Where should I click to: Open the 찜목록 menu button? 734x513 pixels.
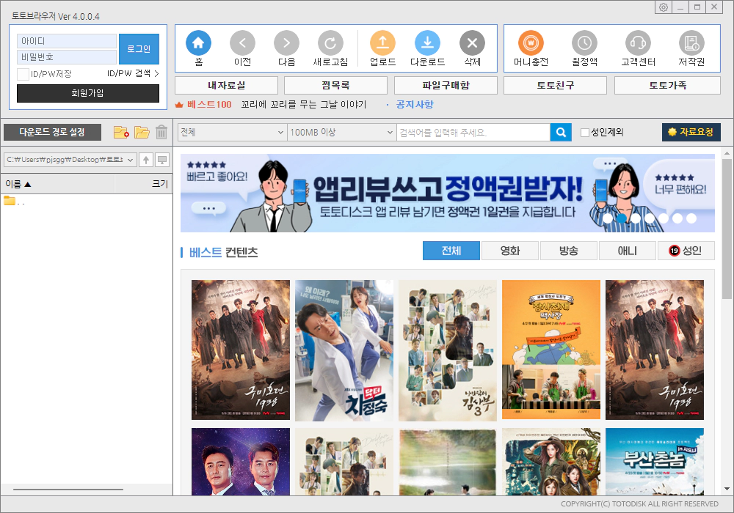(x=335, y=86)
